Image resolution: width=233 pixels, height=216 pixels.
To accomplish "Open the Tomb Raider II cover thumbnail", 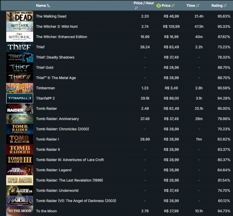I will (20, 150).
